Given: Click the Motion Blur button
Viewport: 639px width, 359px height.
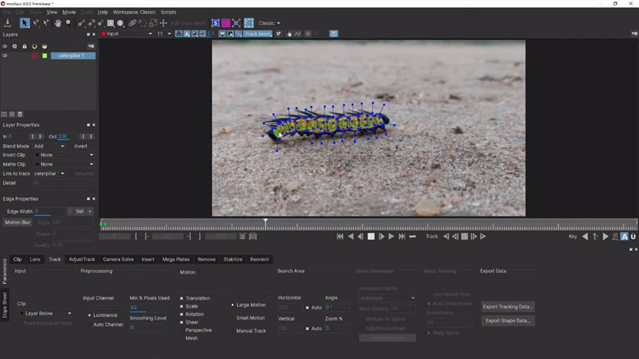Looking at the screenshot, I should (x=18, y=222).
